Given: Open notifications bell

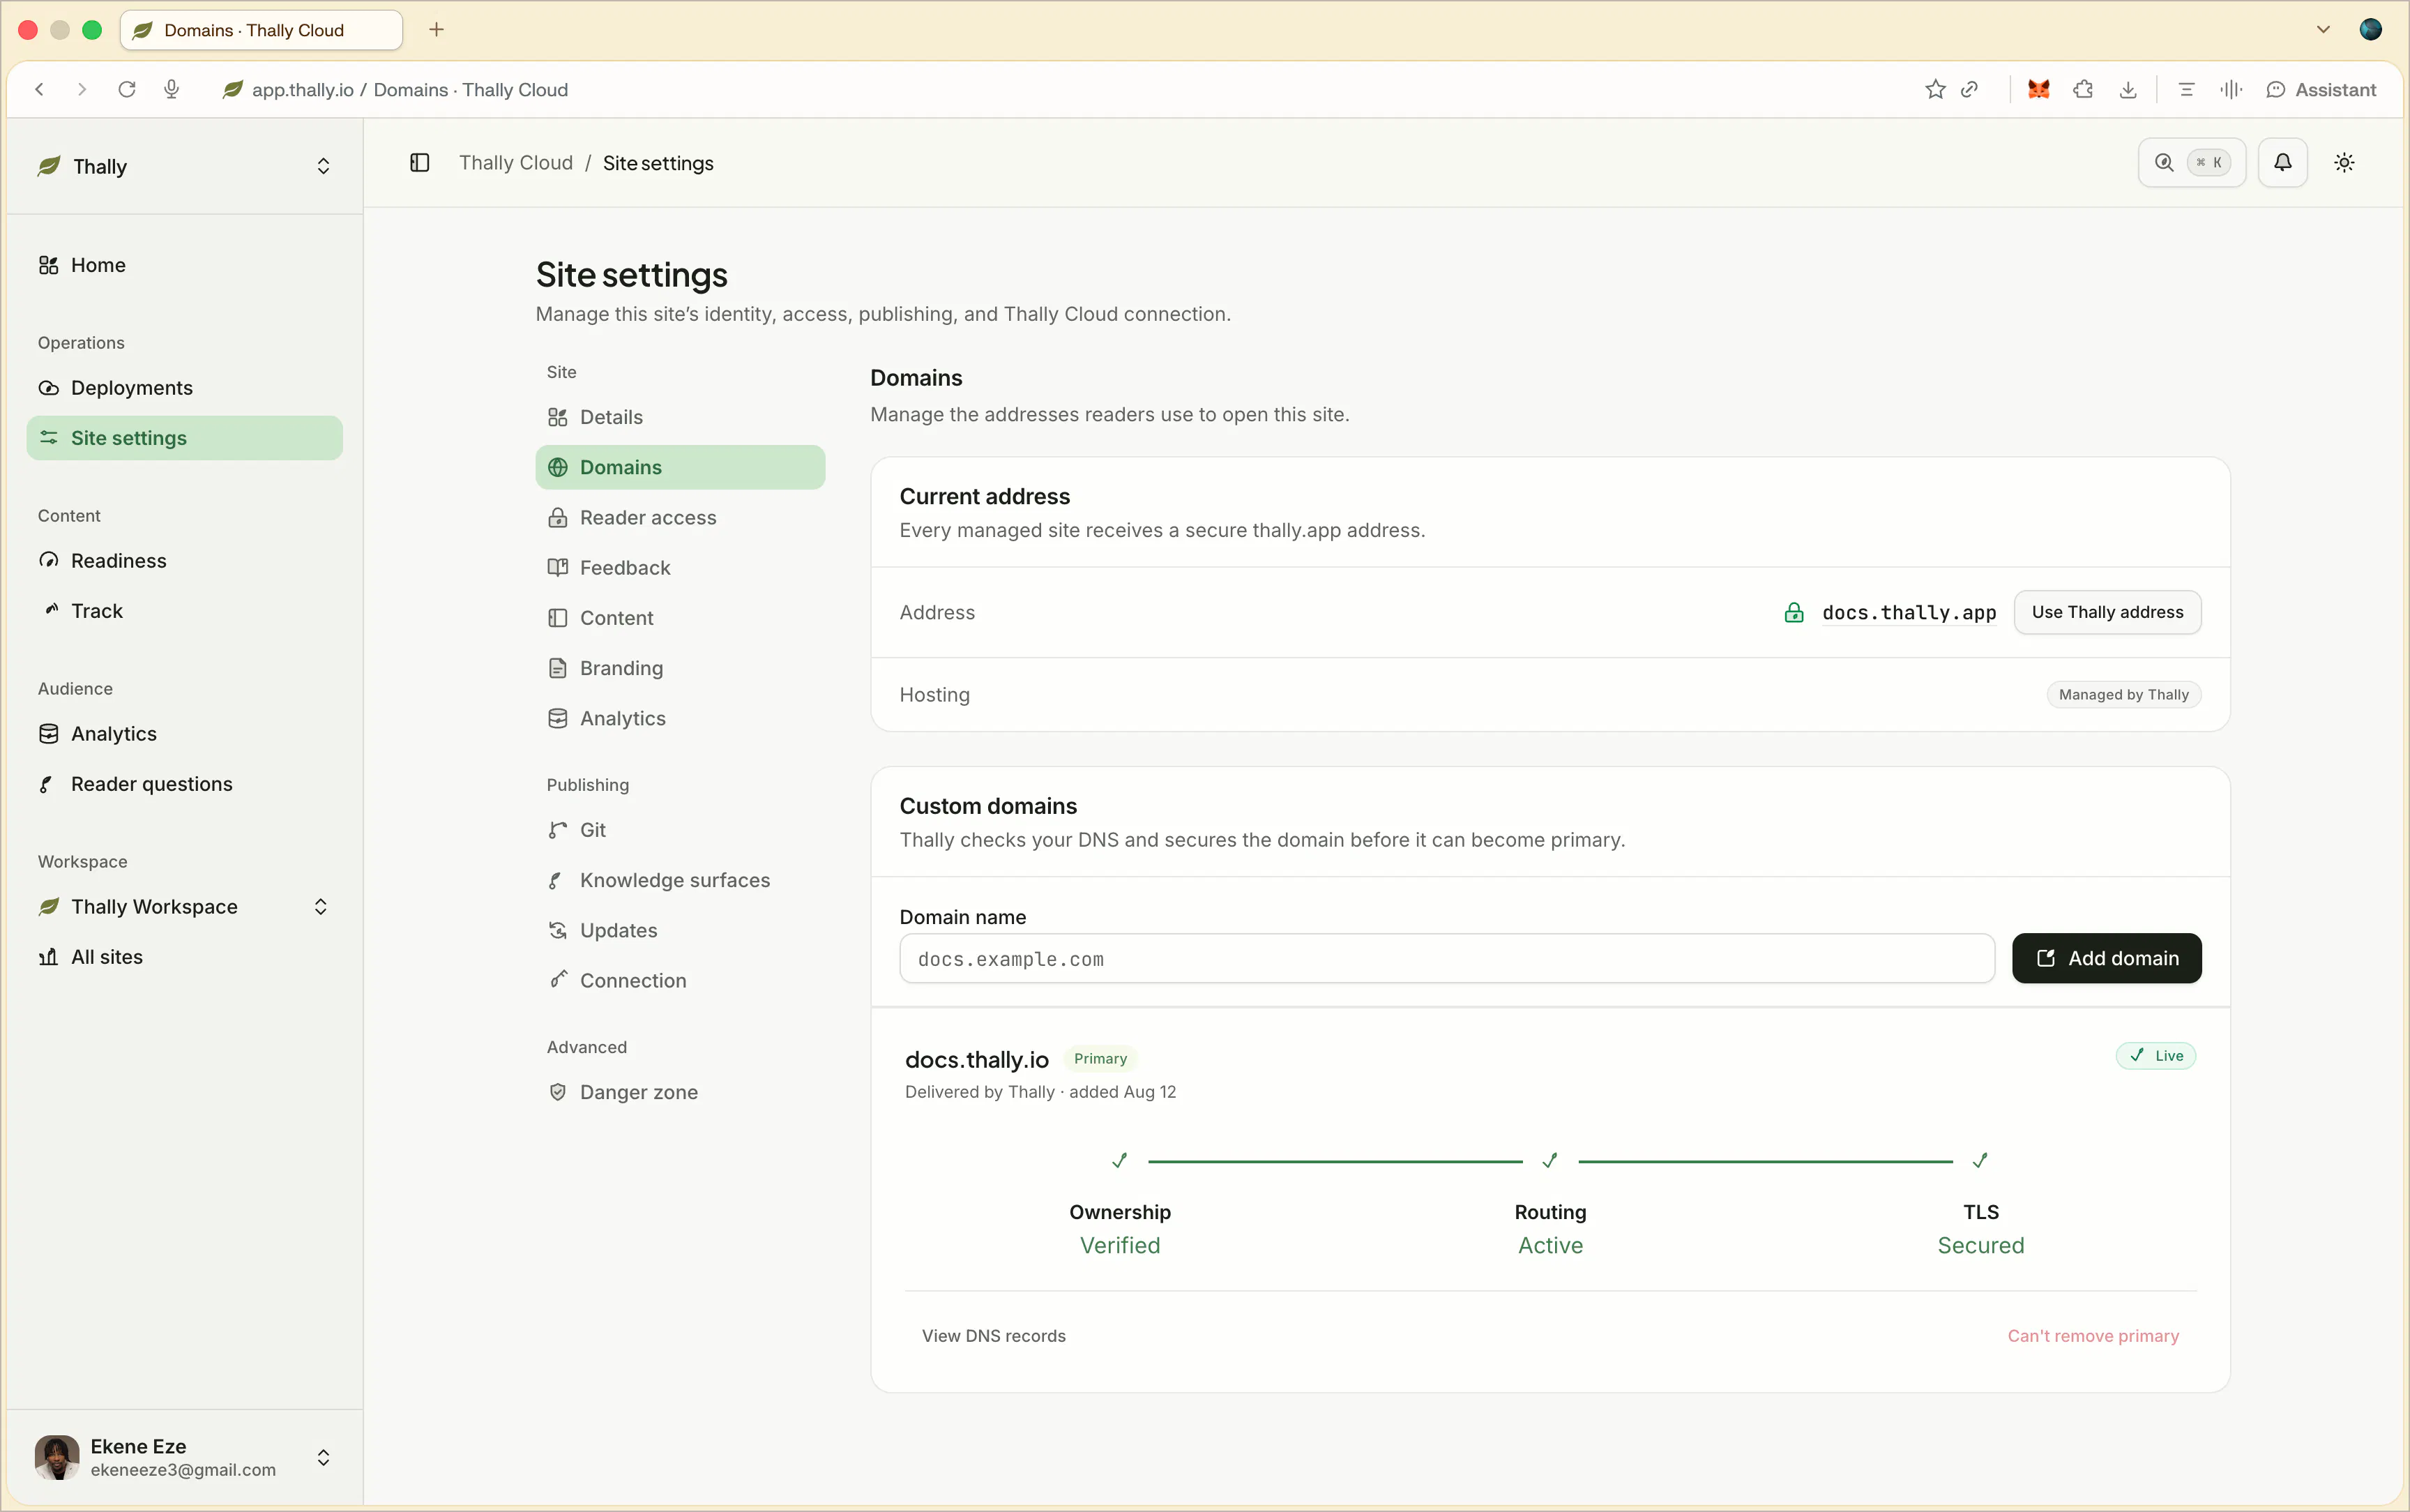Looking at the screenshot, I should (2283, 163).
